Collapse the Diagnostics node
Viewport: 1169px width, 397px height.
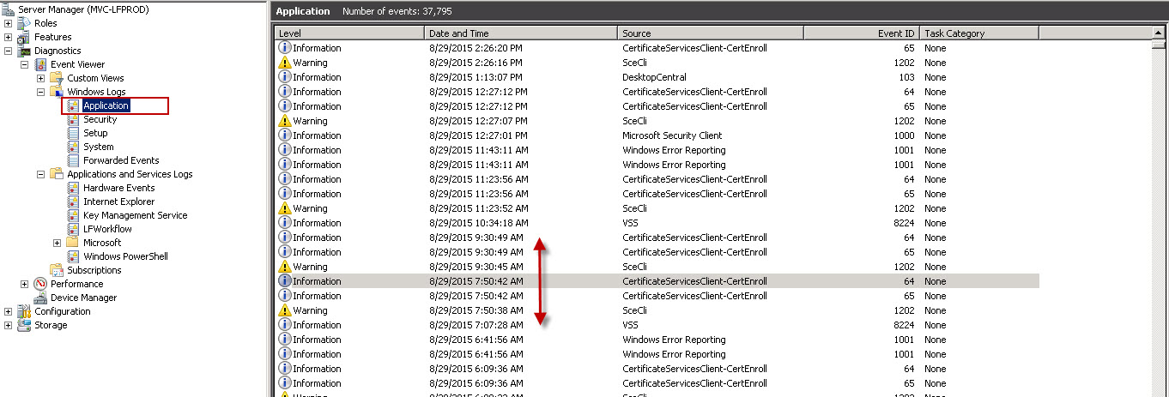pyautogui.click(x=9, y=51)
